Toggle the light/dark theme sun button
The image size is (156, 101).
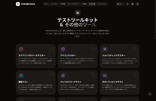127,4
